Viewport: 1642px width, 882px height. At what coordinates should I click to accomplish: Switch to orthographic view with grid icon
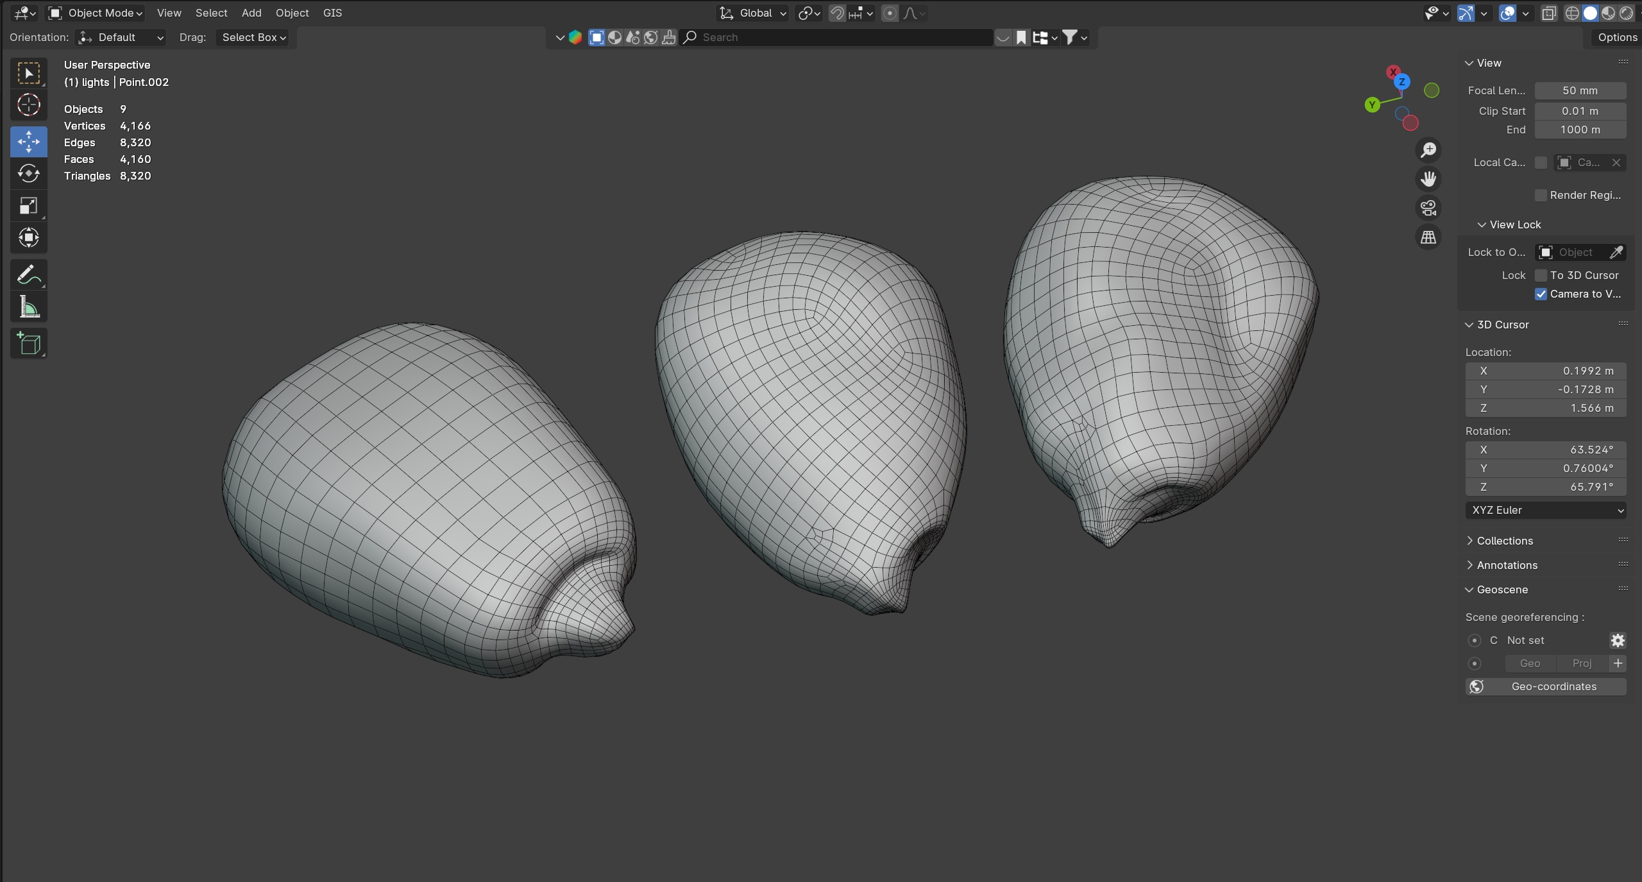[1428, 237]
